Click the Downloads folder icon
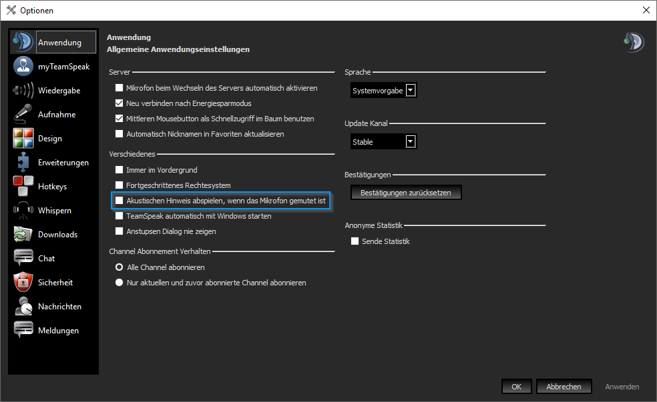 [x=23, y=234]
